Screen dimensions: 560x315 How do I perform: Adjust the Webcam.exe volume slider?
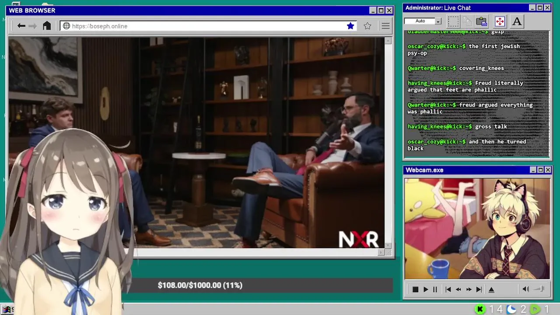(539, 289)
